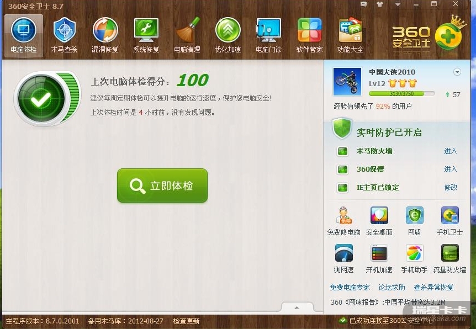The height and width of the screenshot is (329, 476).
Task: Select the 优化加速 tab
Action: (228, 36)
